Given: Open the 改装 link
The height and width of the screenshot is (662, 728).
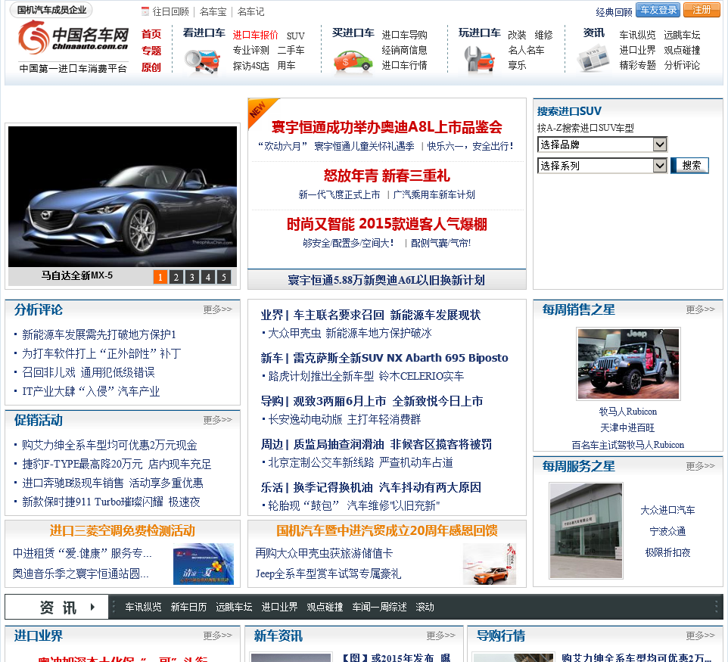Looking at the screenshot, I should [517, 35].
